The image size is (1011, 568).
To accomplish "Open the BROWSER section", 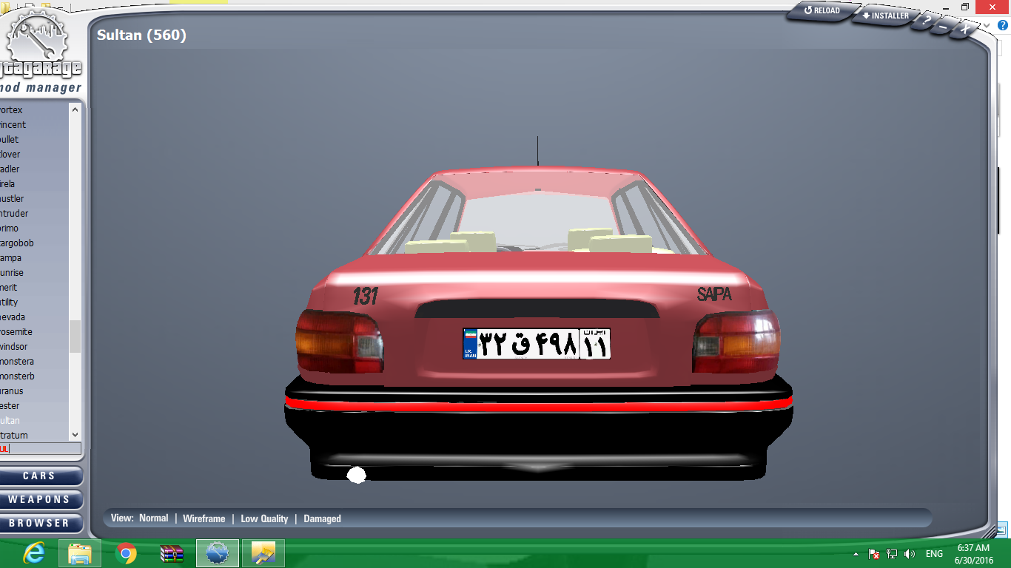I will click(x=39, y=523).
